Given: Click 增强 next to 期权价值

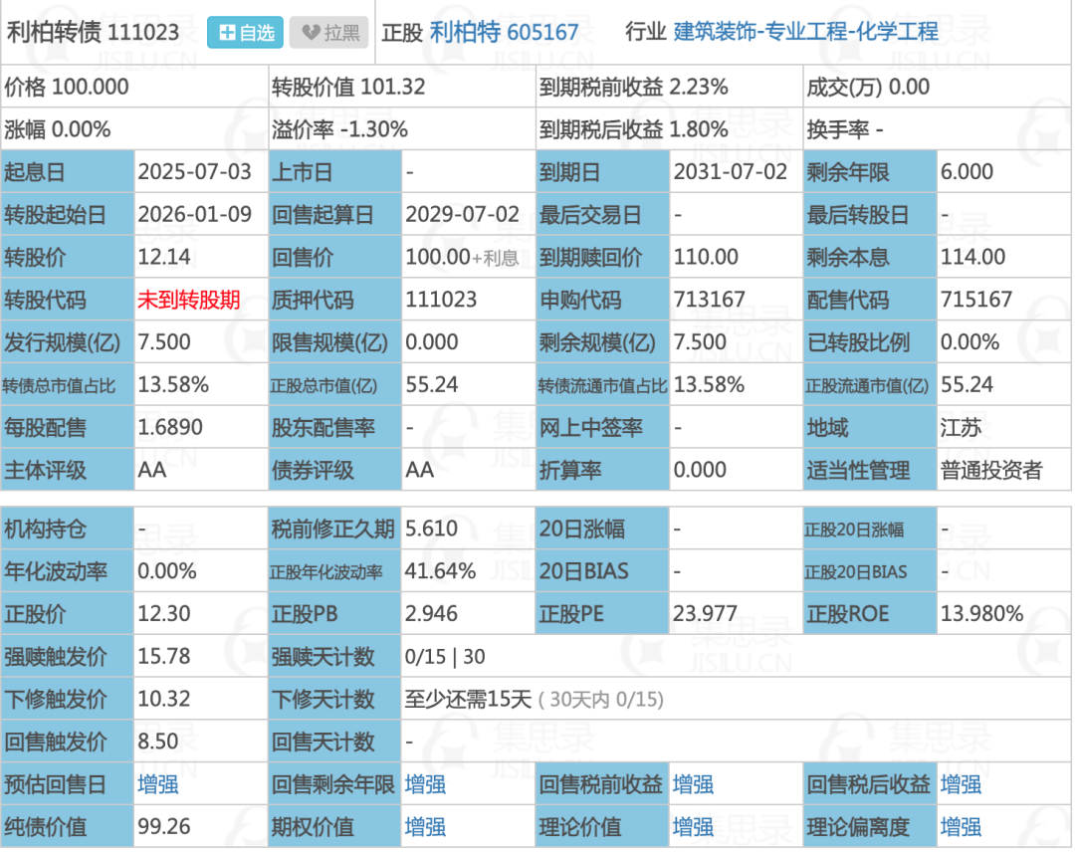Looking at the screenshot, I should click(426, 827).
